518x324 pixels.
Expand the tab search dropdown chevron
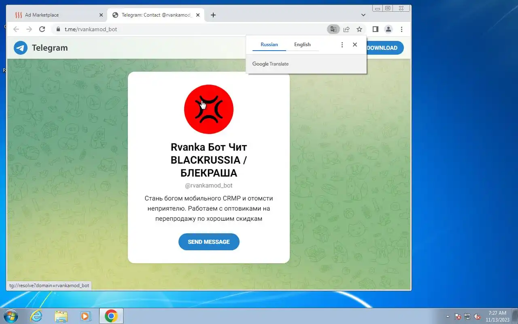pyautogui.click(x=363, y=15)
